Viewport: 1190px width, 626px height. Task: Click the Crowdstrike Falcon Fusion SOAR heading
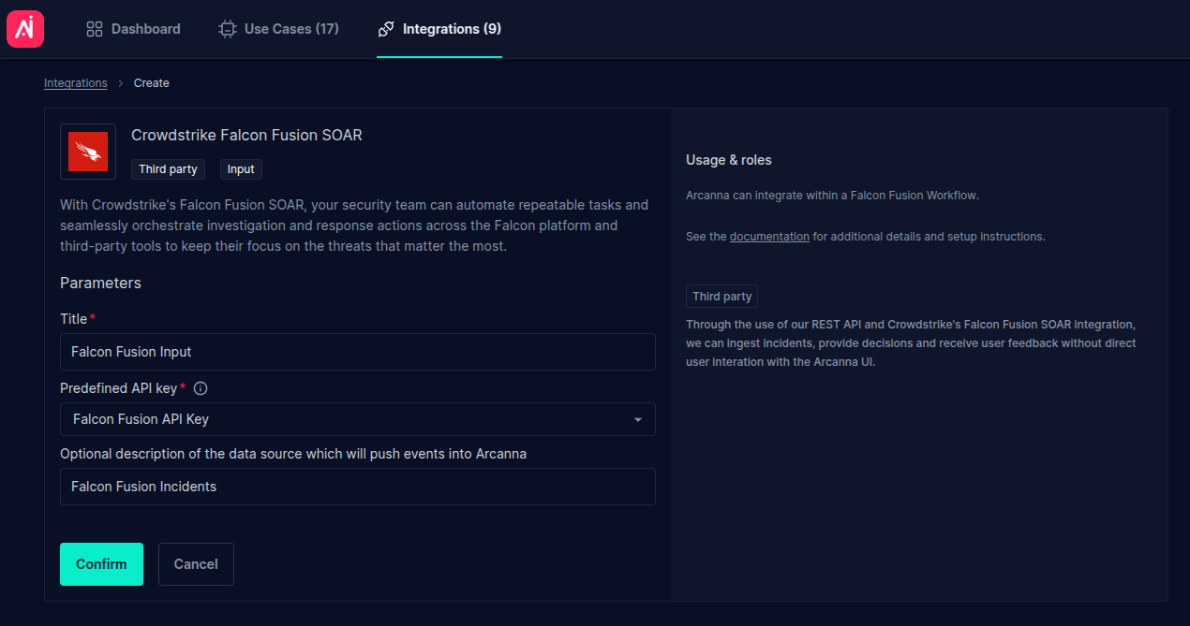coord(246,135)
